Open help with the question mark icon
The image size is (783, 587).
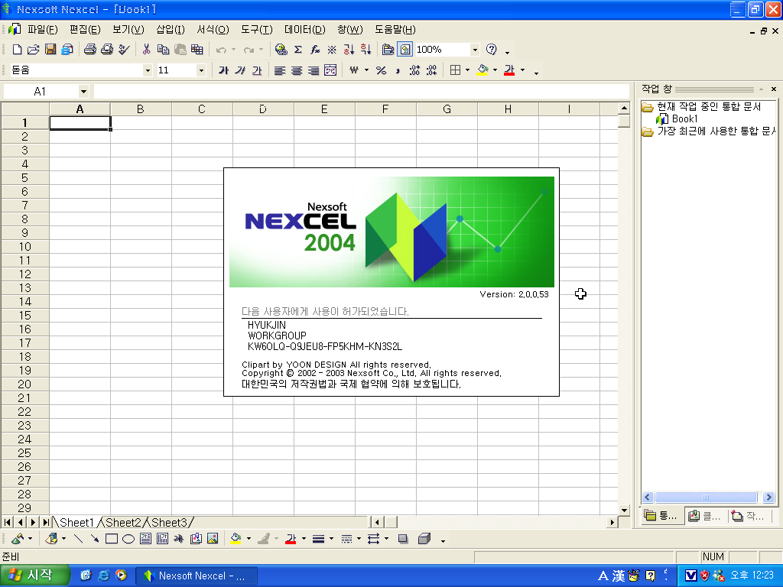pyautogui.click(x=492, y=50)
